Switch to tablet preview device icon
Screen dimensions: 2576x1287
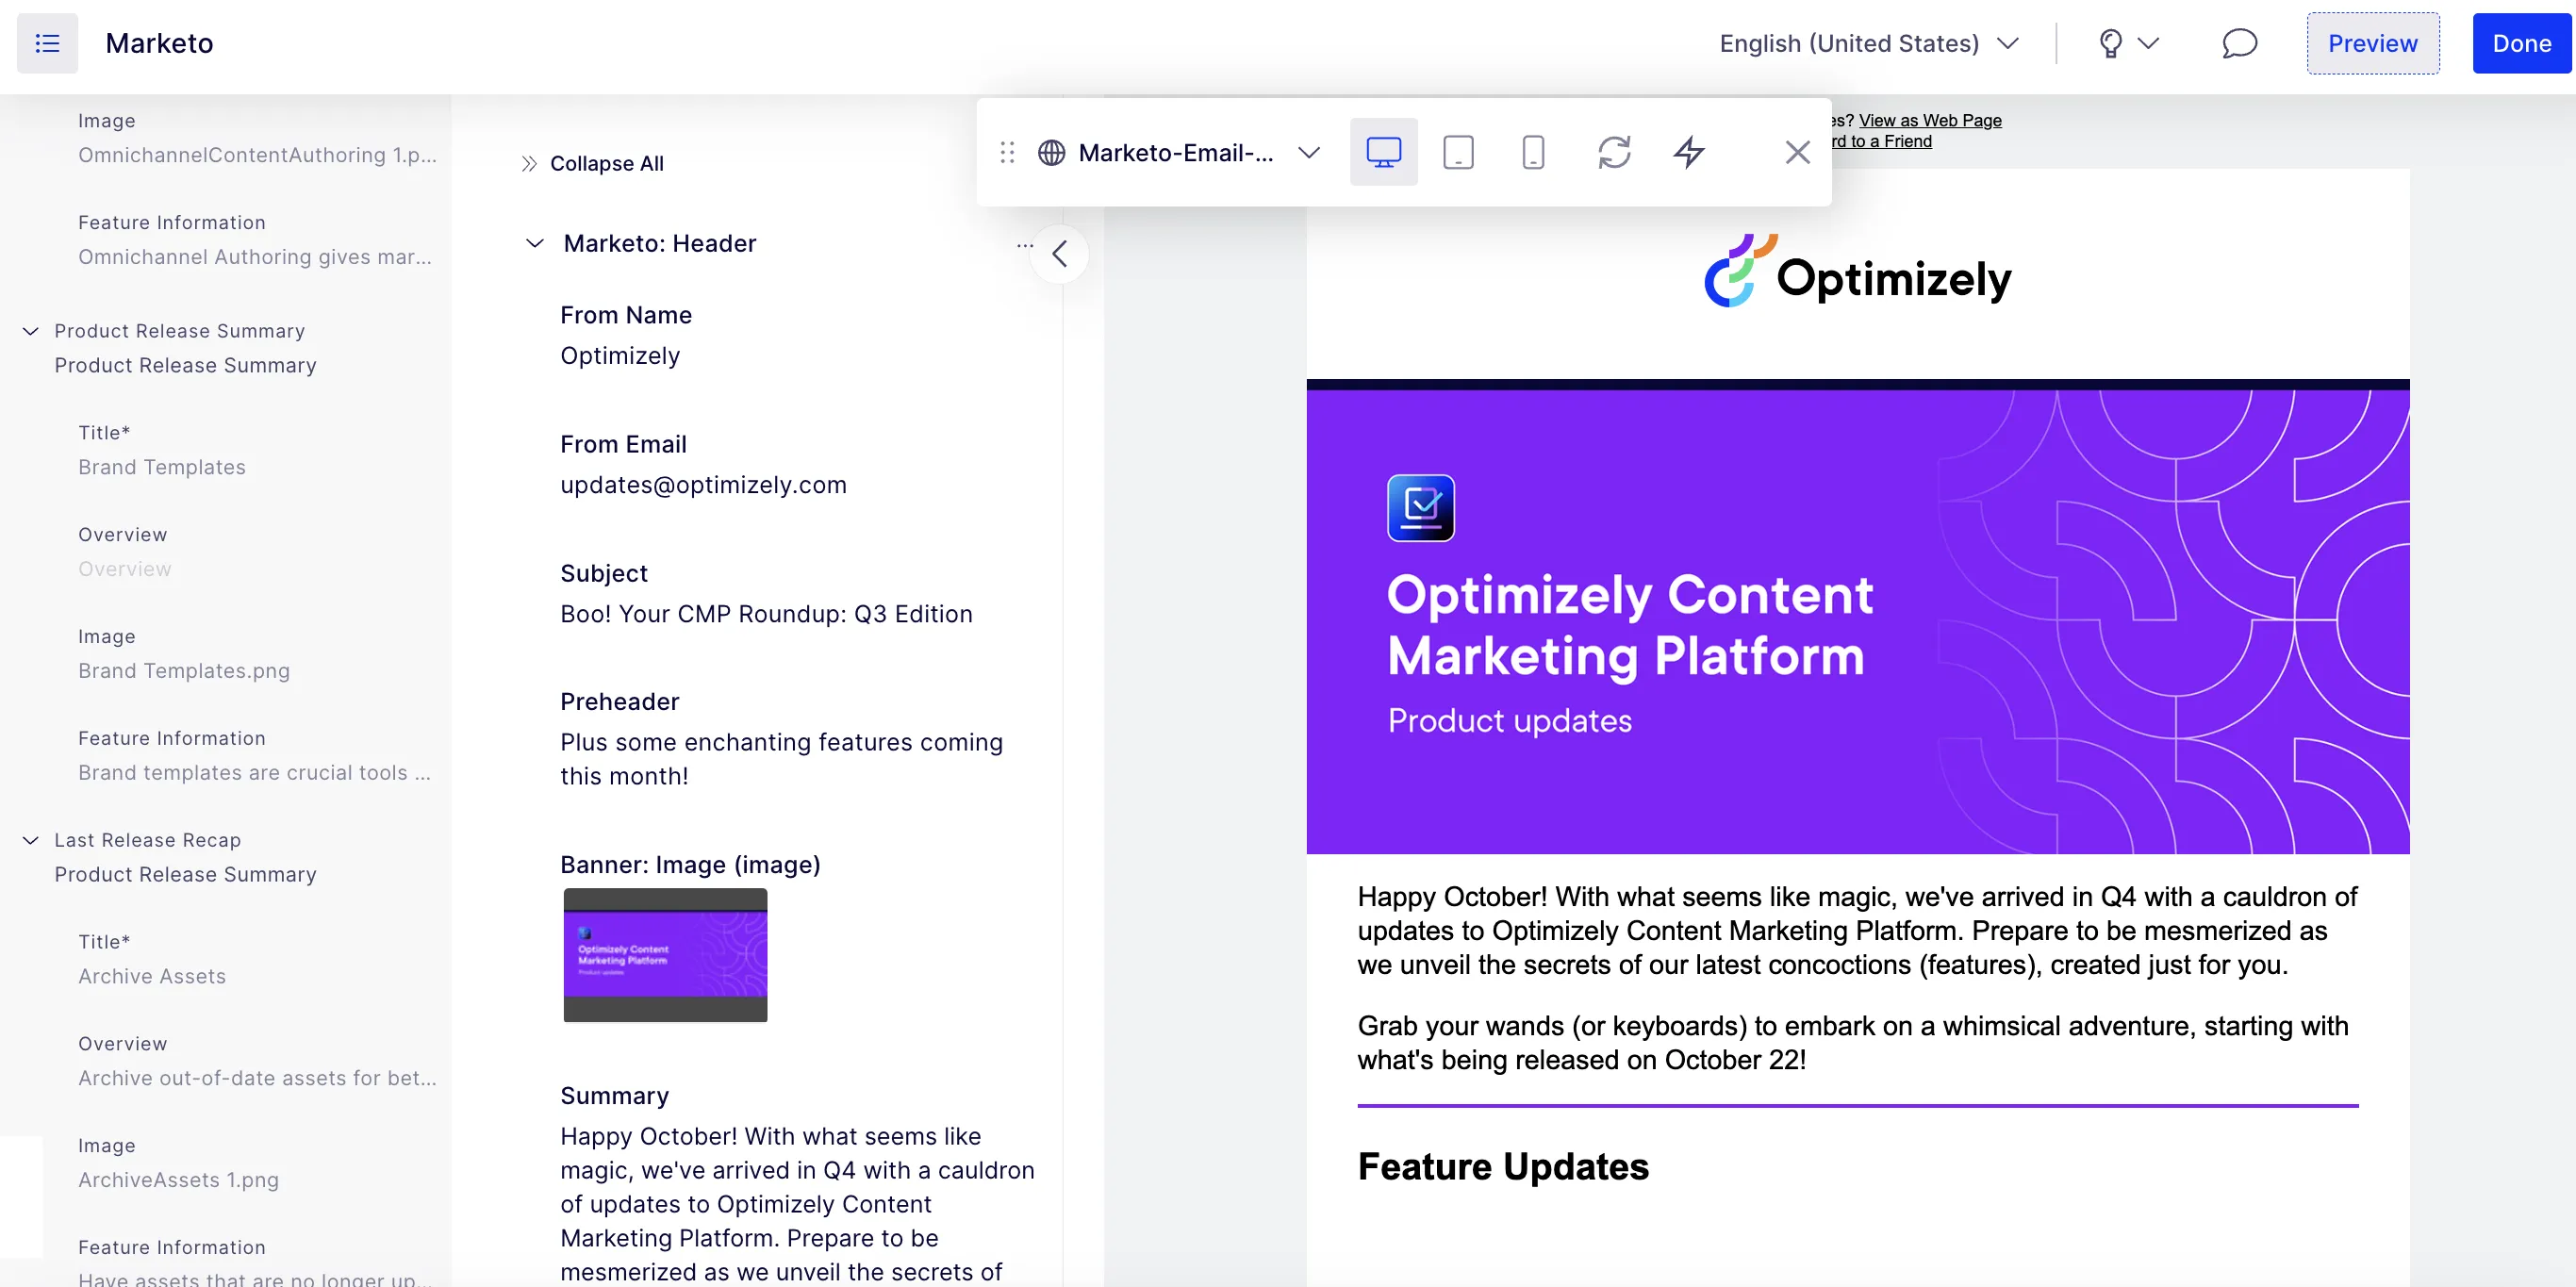1458,152
